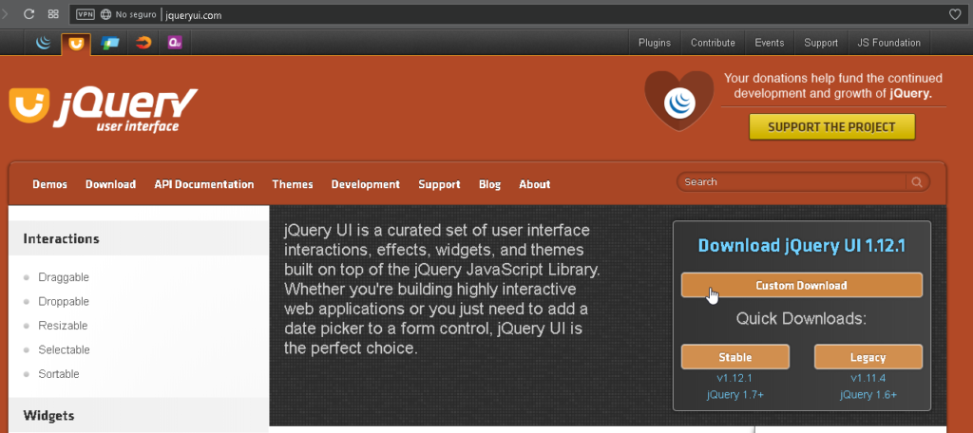Click the Custom Download button
Screen dimensions: 973x433
pyautogui.click(x=802, y=286)
